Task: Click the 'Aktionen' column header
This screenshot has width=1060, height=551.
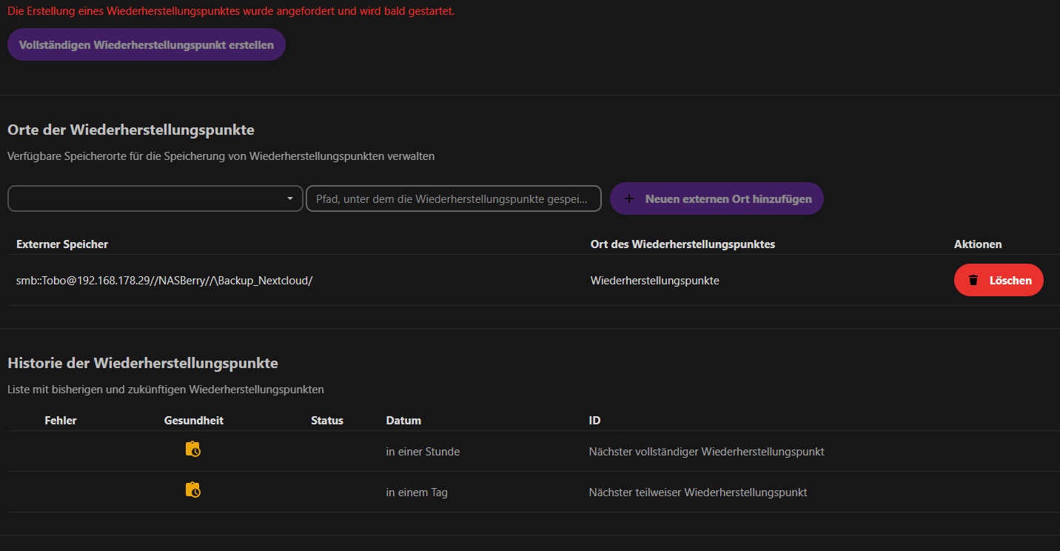Action: [x=978, y=244]
